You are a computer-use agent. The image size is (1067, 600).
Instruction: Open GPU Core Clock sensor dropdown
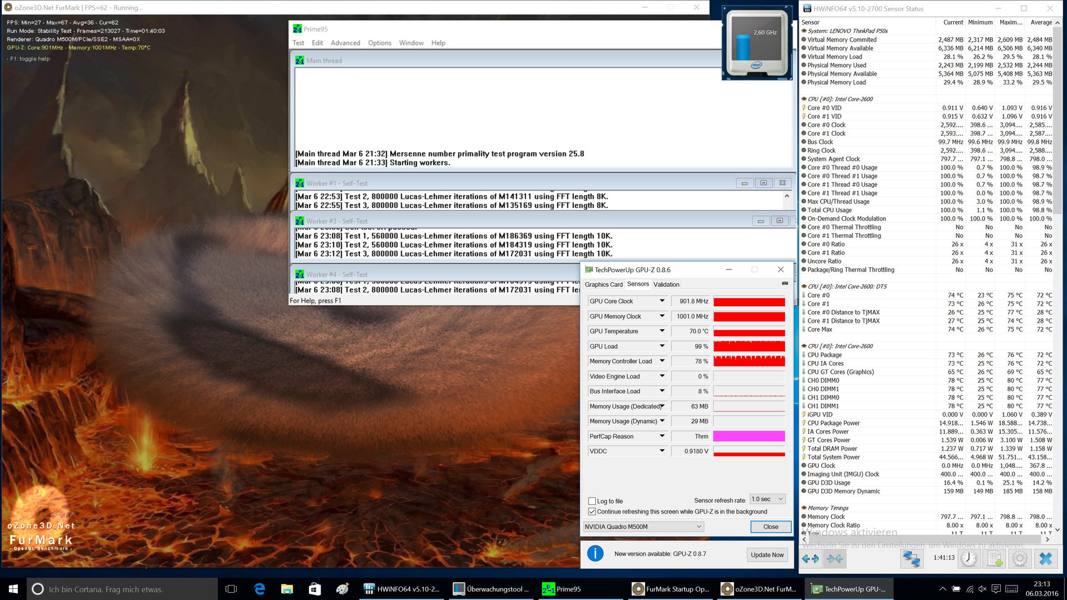point(662,301)
